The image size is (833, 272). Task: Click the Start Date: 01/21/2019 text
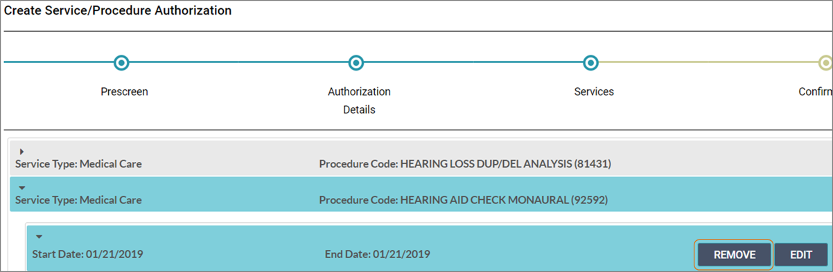pos(87,254)
